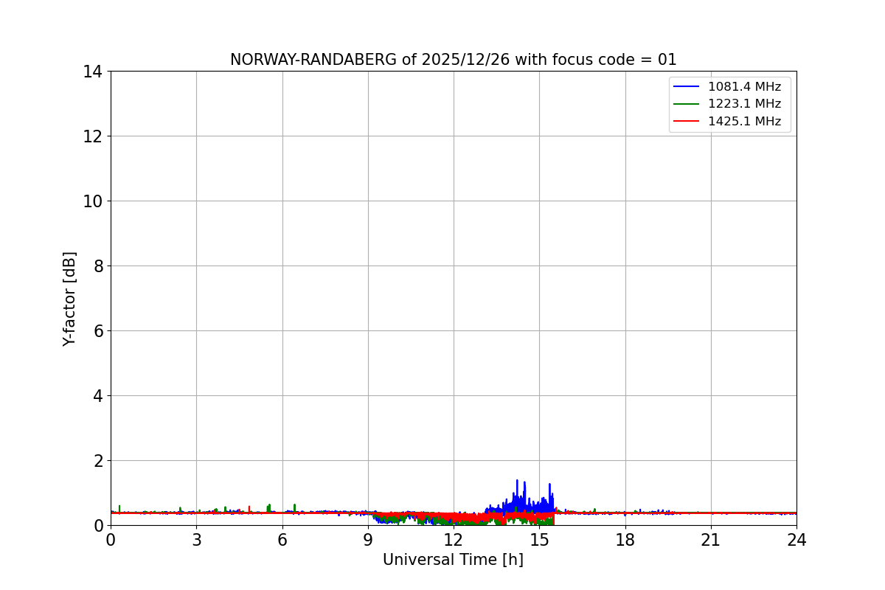The width and height of the screenshot is (885, 590).
Task: Click the x-axis tick label 3
Action: [x=196, y=540]
